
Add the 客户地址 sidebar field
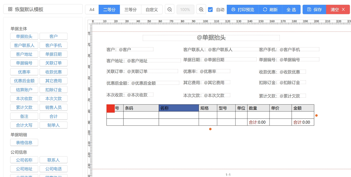click(x=24, y=54)
